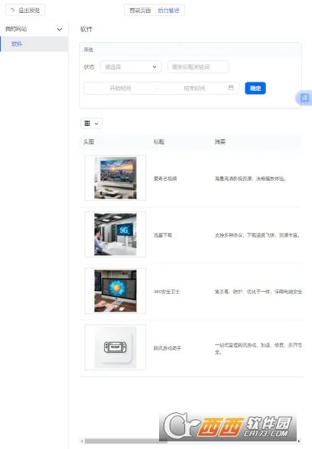The image size is (312, 449).
Task: Click the horizontal scrollbar thumb
Action: click(x=126, y=441)
